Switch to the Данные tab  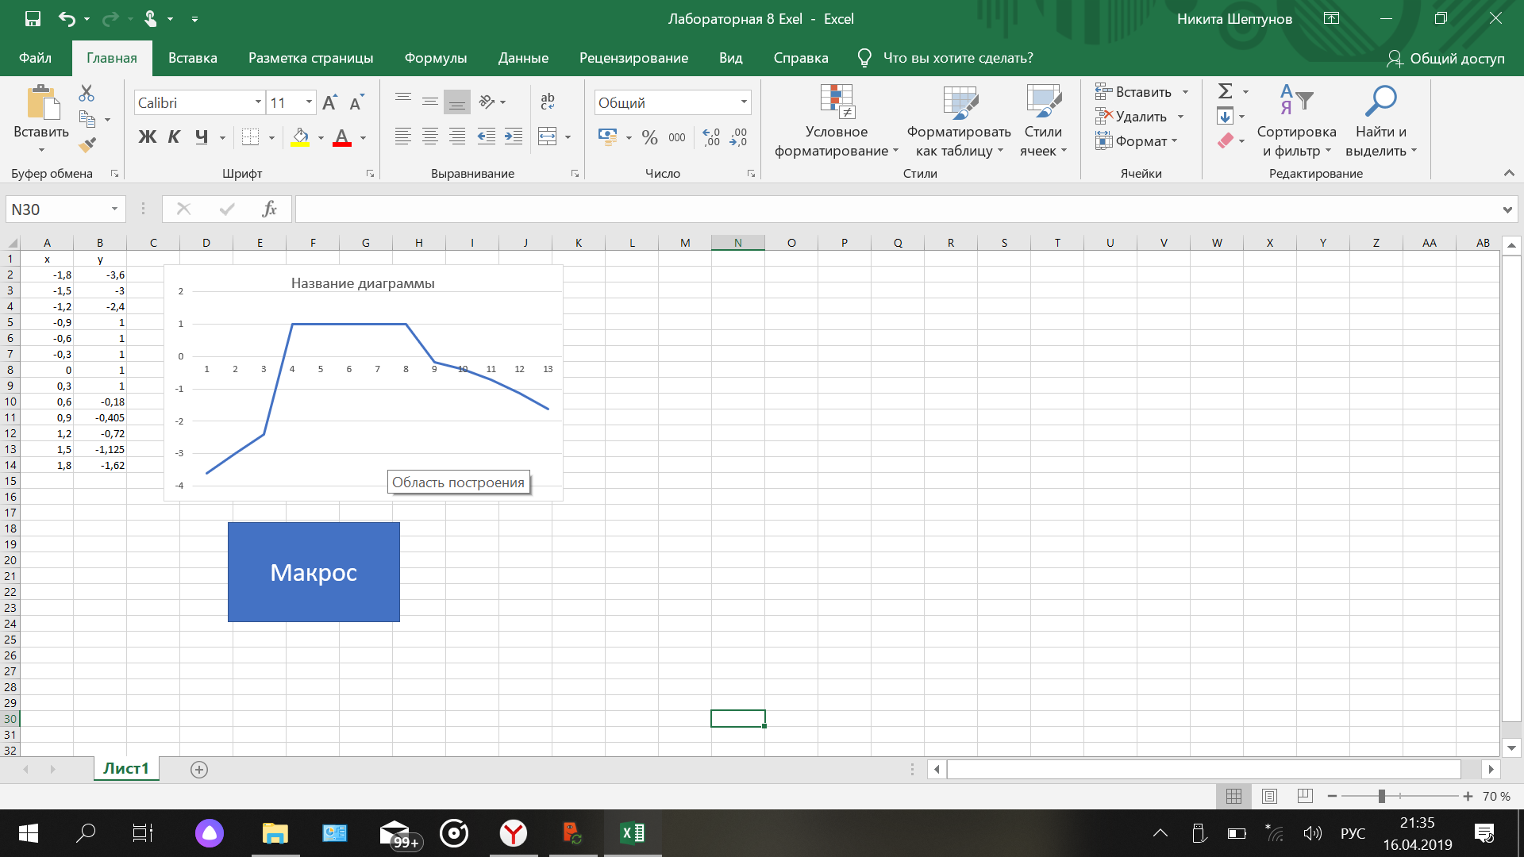click(523, 58)
